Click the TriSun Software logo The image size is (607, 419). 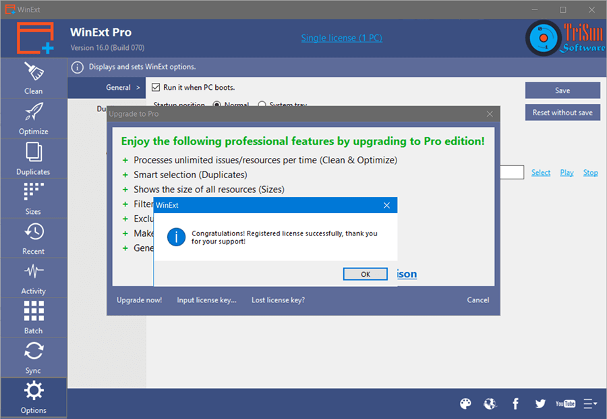566,38
